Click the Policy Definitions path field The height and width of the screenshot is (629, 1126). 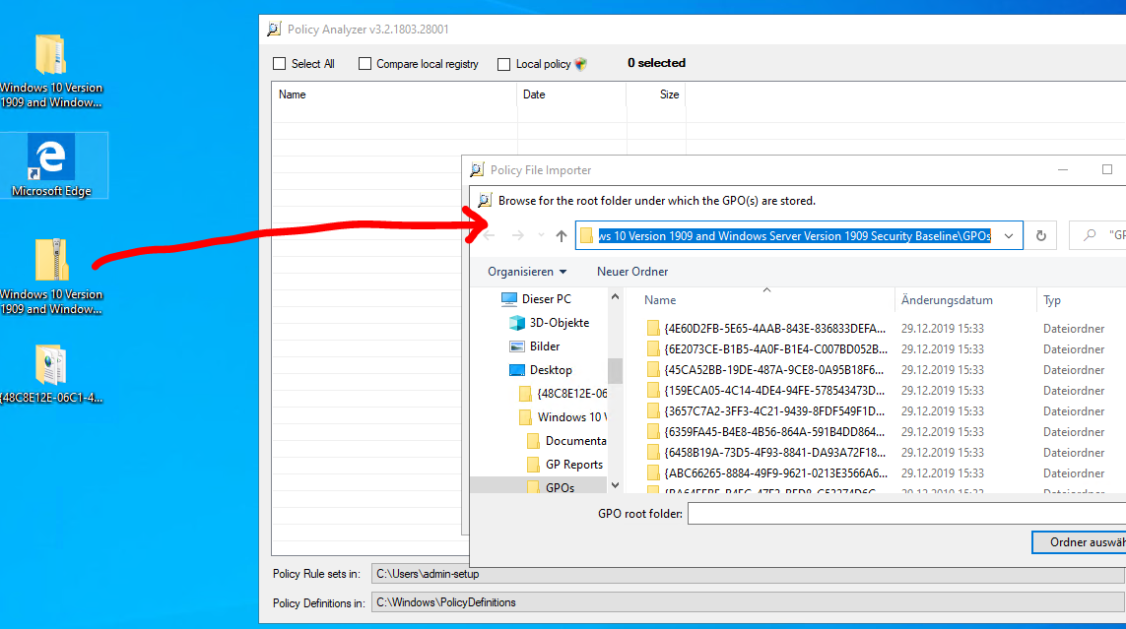748,602
